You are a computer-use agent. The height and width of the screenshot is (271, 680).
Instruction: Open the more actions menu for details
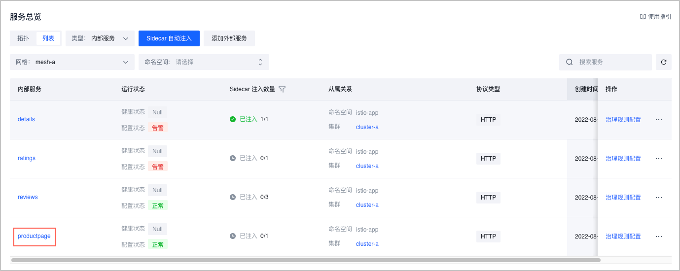(x=658, y=120)
